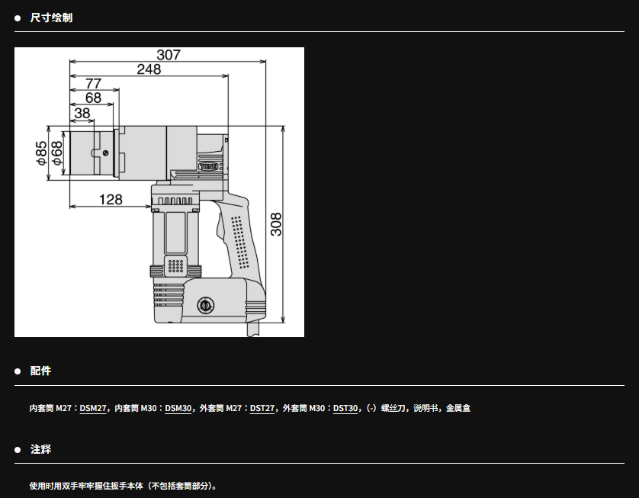
Task: Click the 128 dimension label in drawing
Action: tap(111, 199)
